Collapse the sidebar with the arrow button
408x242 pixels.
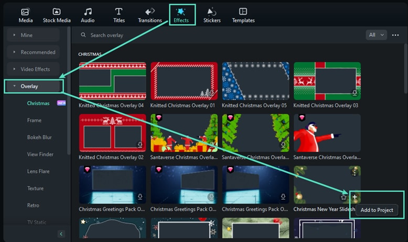pyautogui.click(x=61, y=234)
